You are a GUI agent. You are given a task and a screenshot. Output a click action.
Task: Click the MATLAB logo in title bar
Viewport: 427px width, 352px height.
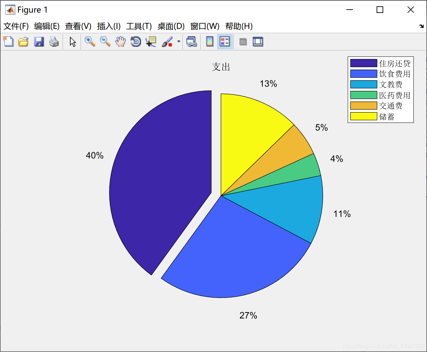click(10, 10)
